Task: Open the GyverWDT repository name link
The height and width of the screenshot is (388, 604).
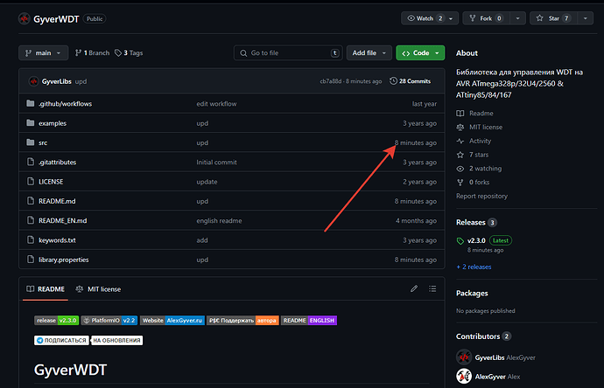Action: tap(56, 19)
